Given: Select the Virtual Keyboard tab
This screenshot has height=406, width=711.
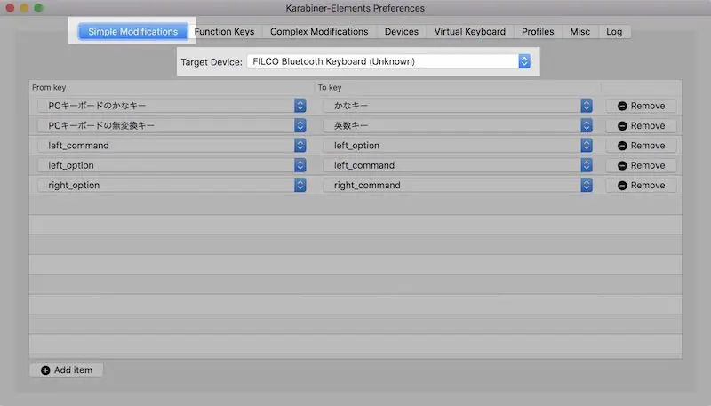Looking at the screenshot, I should [470, 32].
